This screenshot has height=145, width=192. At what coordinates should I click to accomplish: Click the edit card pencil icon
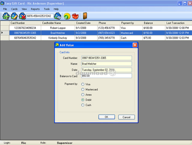(x=14, y=16)
